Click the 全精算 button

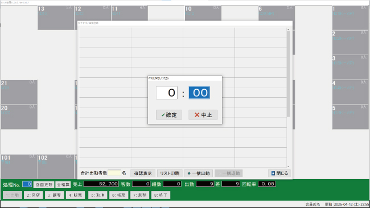pyautogui.click(x=63, y=185)
